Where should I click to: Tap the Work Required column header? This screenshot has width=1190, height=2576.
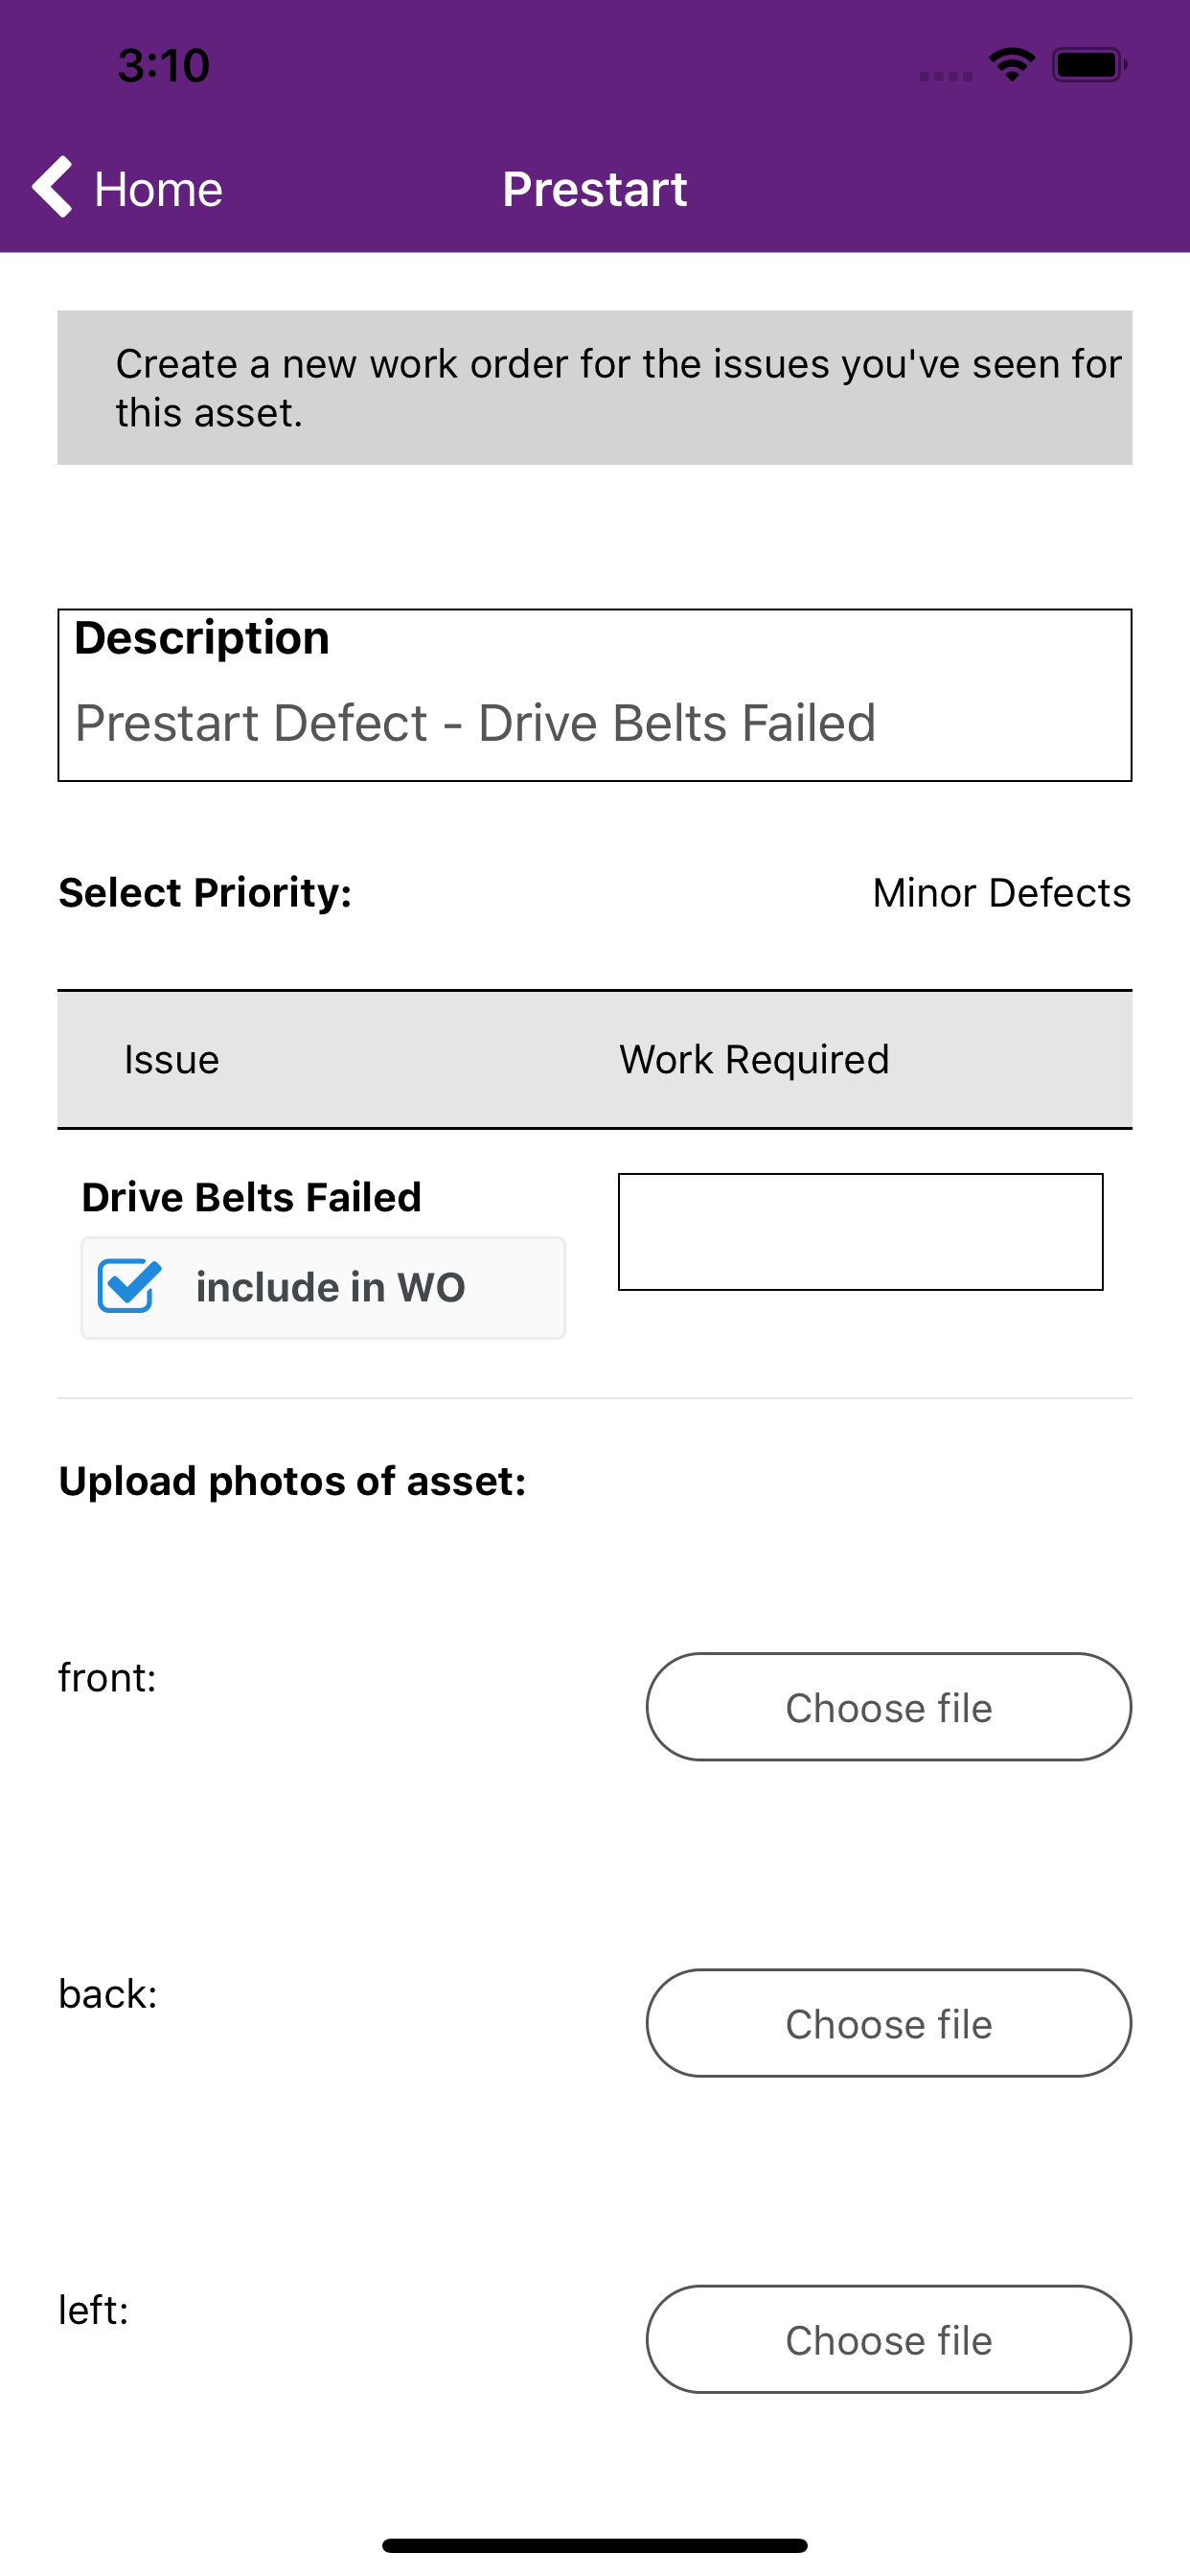tap(754, 1060)
